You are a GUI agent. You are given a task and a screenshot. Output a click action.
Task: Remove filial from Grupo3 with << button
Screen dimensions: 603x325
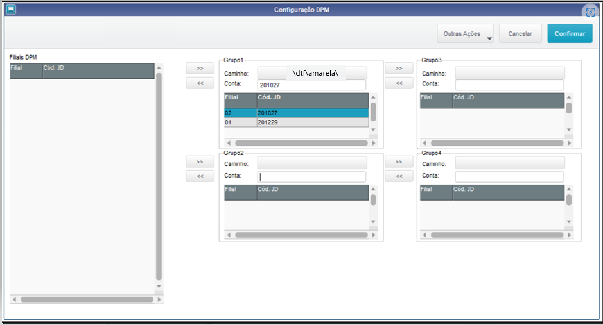pos(399,83)
